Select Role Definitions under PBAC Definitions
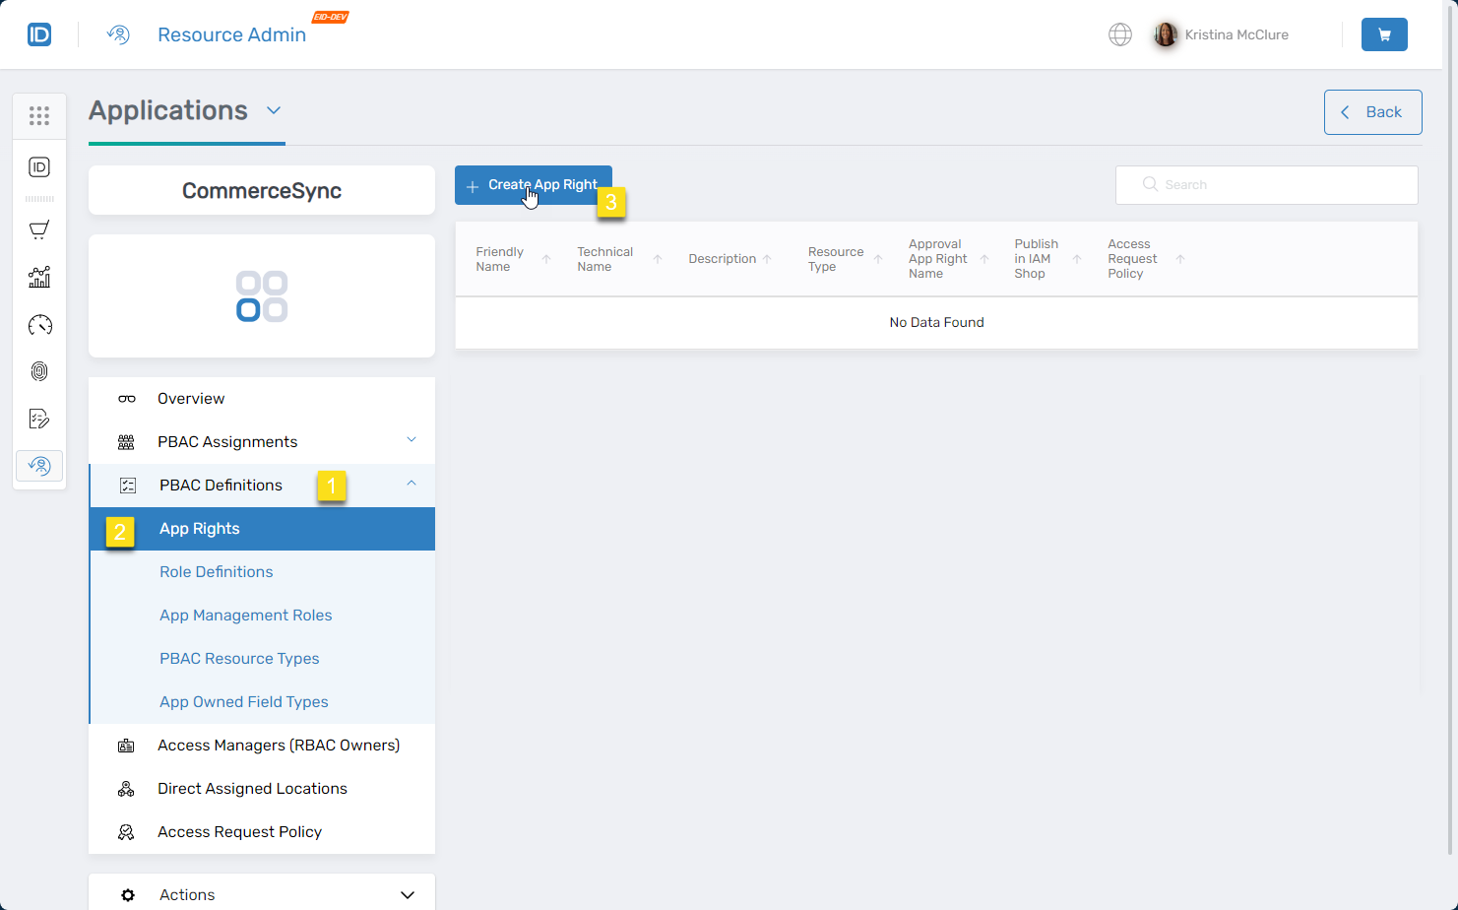Viewport: 1458px width, 910px height. tap(216, 571)
